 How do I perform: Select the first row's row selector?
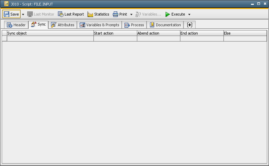pos(4,39)
